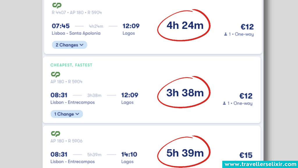298x168 pixels.
Task: Choose the €15 fare
Action: 246,155
